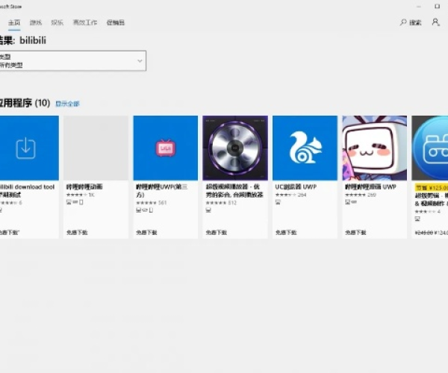This screenshot has width=448, height=373.
Task: Expand the 类型 所有类型 filter dropdown
Action: coord(73,60)
